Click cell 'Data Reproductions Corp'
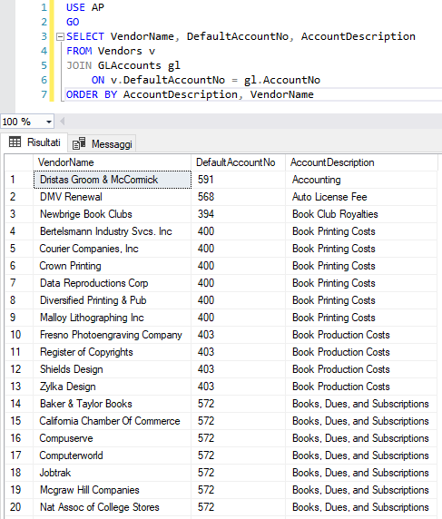The height and width of the screenshot is (519, 442). (x=113, y=283)
